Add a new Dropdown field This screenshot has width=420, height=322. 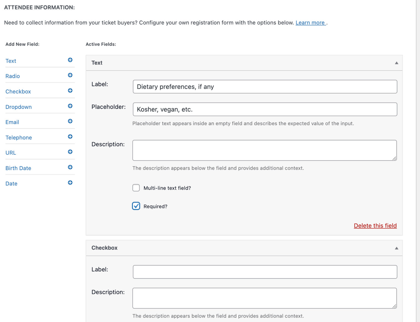70,106
